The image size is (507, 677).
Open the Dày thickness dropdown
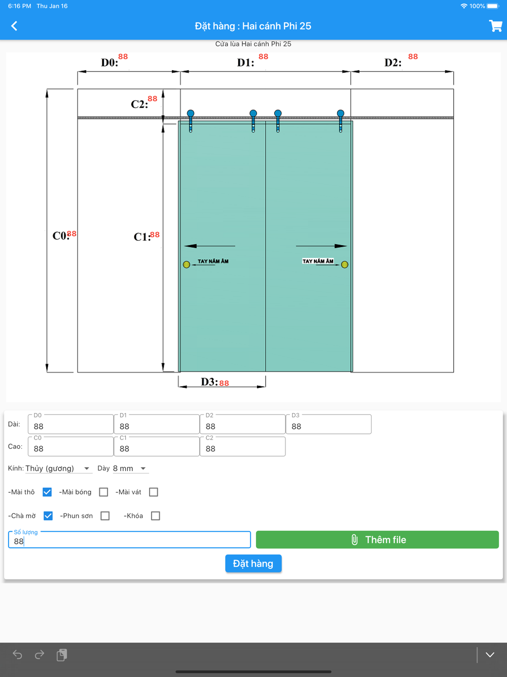tap(130, 468)
